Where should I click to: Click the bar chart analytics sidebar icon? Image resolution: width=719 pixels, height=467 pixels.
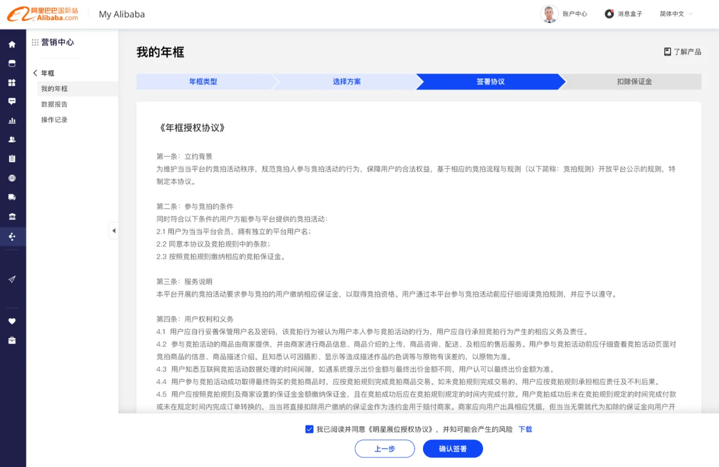click(12, 121)
